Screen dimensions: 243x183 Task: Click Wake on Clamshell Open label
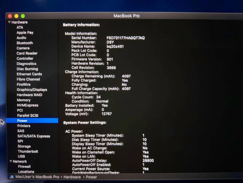click(x=94, y=152)
